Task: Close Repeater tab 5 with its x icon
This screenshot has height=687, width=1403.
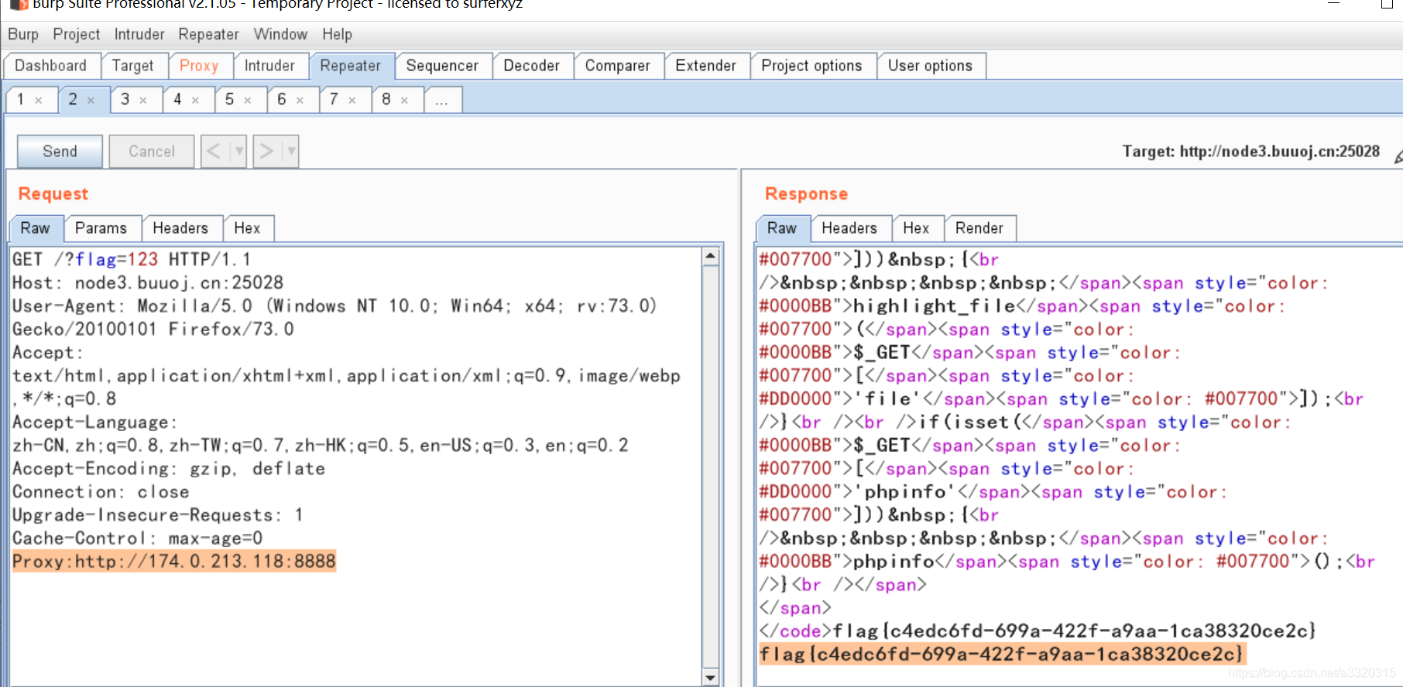Action: (248, 101)
